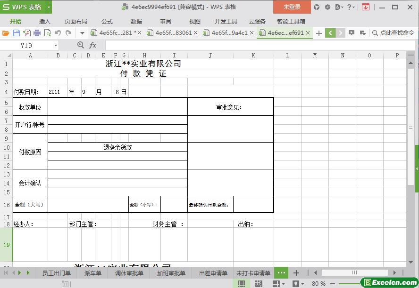Click the Save icon in quick toolbar

pyautogui.click(x=16, y=33)
